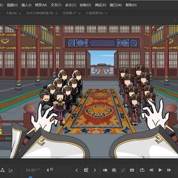Image resolution: width=178 pixels, height=178 pixels.
Task: Click the Play button in timeline
Action: [x=160, y=170]
